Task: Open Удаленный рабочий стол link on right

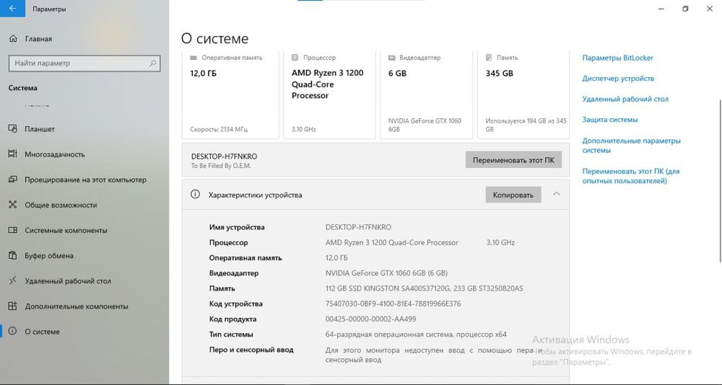Action: [625, 99]
